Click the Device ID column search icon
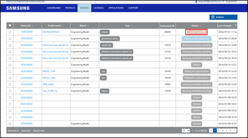 click(x=32, y=26)
